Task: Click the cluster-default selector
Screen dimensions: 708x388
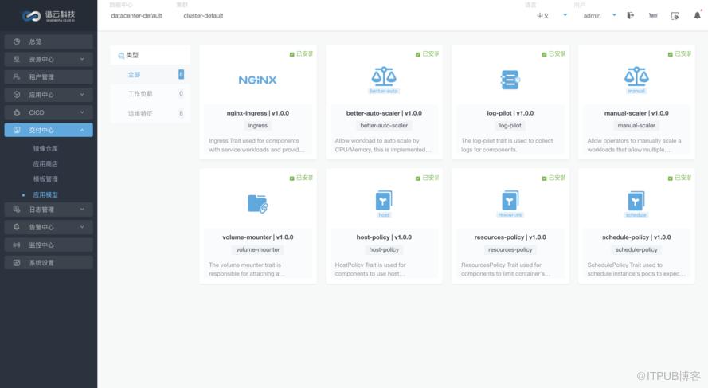Action: (x=203, y=15)
